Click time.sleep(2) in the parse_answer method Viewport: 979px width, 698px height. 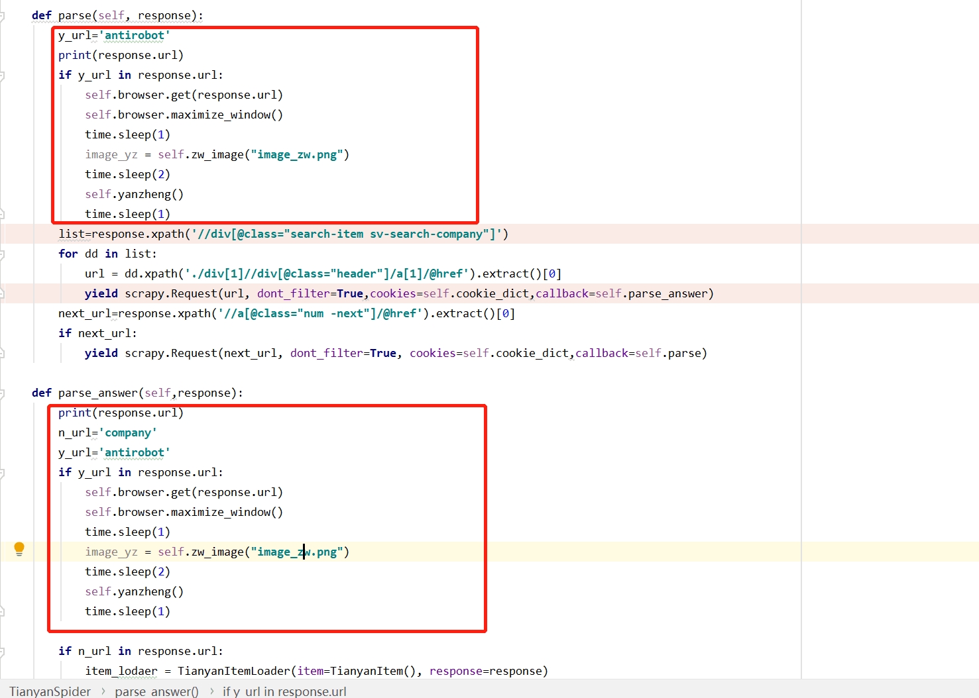coord(127,572)
